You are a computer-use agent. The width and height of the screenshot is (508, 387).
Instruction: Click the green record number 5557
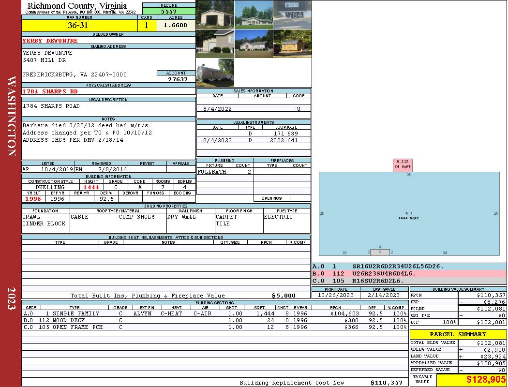coord(169,11)
